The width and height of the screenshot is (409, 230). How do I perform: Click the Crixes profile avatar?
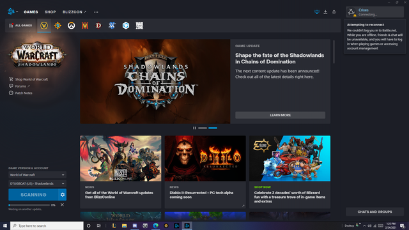(351, 12)
